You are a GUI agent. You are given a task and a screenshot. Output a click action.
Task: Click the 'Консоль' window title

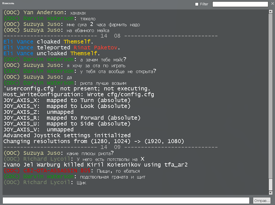pos(8,3)
